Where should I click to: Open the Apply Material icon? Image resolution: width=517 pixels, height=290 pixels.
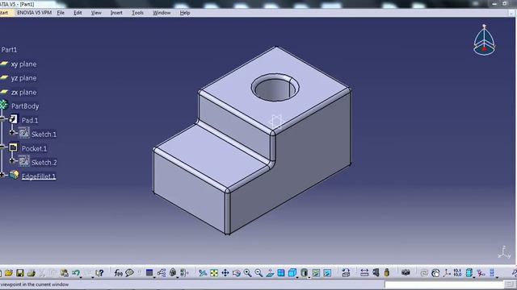[x=149, y=272]
